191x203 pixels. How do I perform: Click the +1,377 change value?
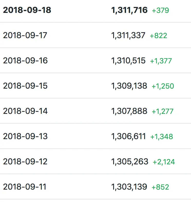[161, 61]
